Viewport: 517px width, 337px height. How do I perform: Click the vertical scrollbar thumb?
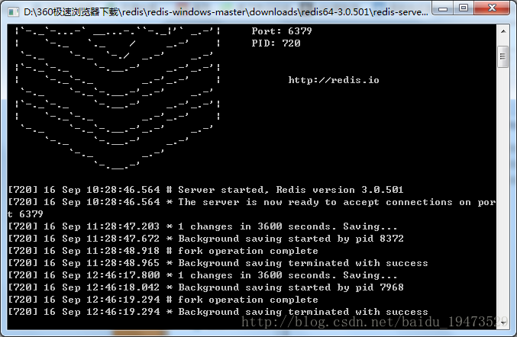point(503,56)
